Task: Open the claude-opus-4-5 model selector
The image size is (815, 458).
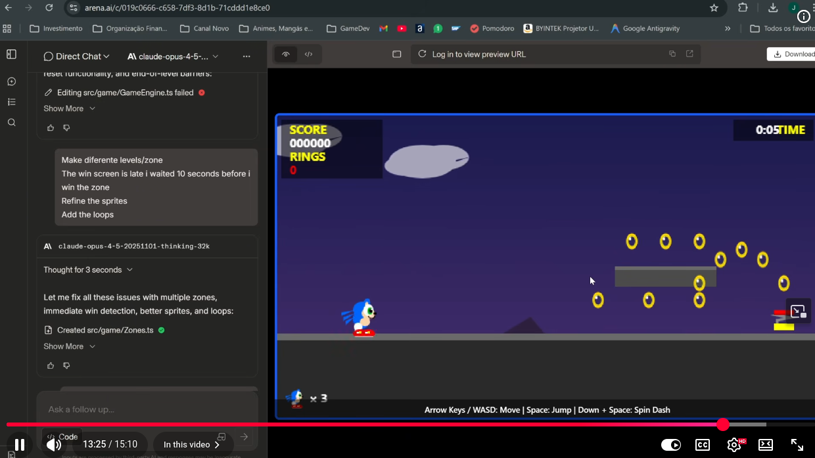Action: click(174, 57)
